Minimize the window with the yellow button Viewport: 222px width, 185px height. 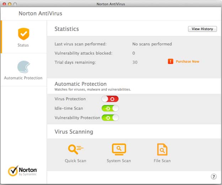pyautogui.click(x=10, y=4)
